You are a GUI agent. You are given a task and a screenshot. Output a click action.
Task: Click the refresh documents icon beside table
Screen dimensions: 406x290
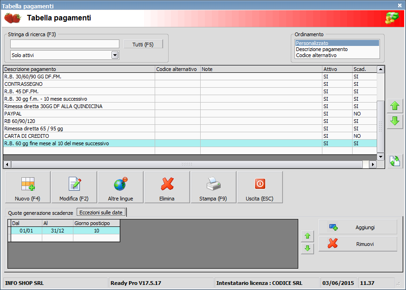tap(395, 161)
